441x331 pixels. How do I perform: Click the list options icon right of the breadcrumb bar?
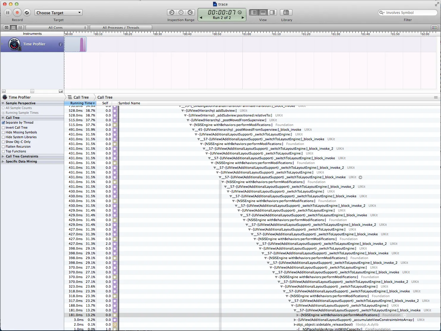click(436, 97)
